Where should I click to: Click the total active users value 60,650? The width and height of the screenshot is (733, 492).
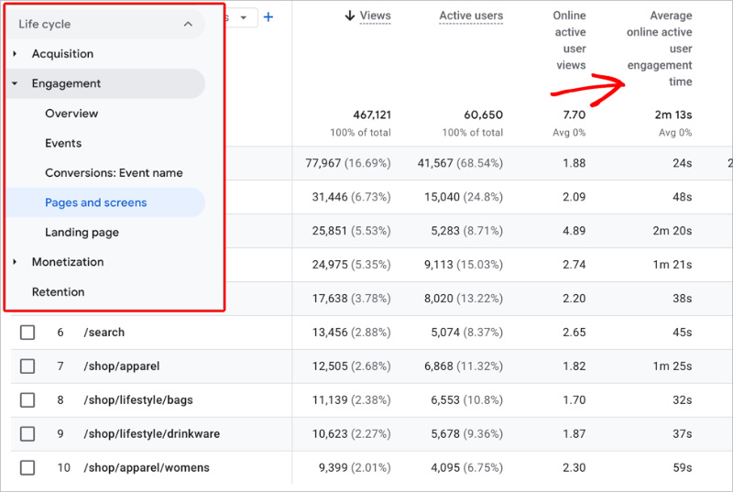(484, 115)
